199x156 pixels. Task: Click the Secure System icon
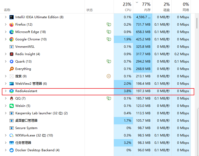tap(12, 128)
